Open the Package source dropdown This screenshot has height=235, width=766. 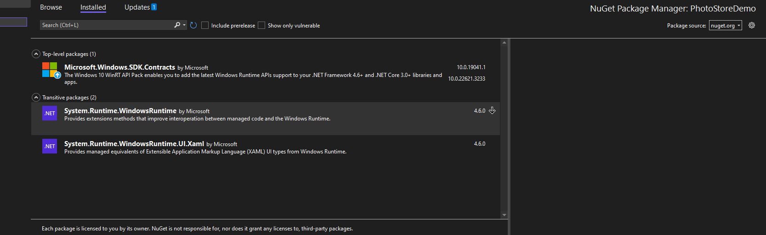point(725,26)
